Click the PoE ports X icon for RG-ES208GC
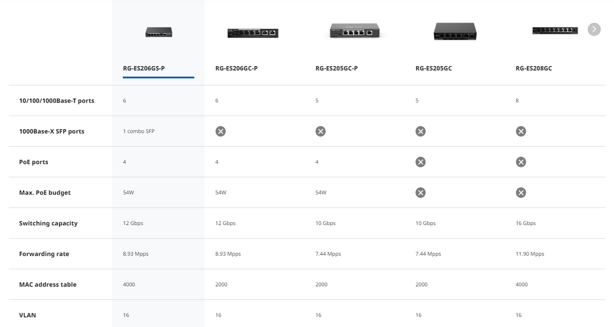 (521, 162)
